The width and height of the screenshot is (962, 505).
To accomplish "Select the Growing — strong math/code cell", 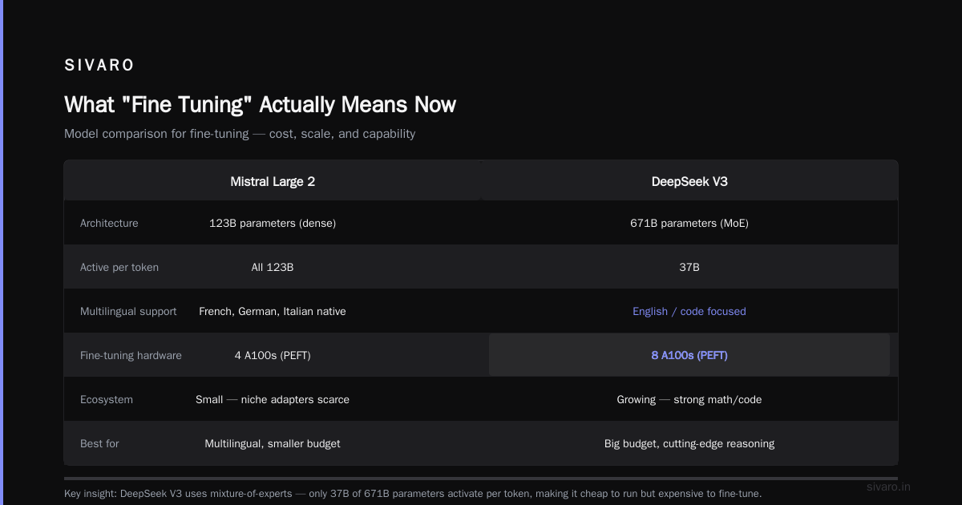I will tap(689, 399).
